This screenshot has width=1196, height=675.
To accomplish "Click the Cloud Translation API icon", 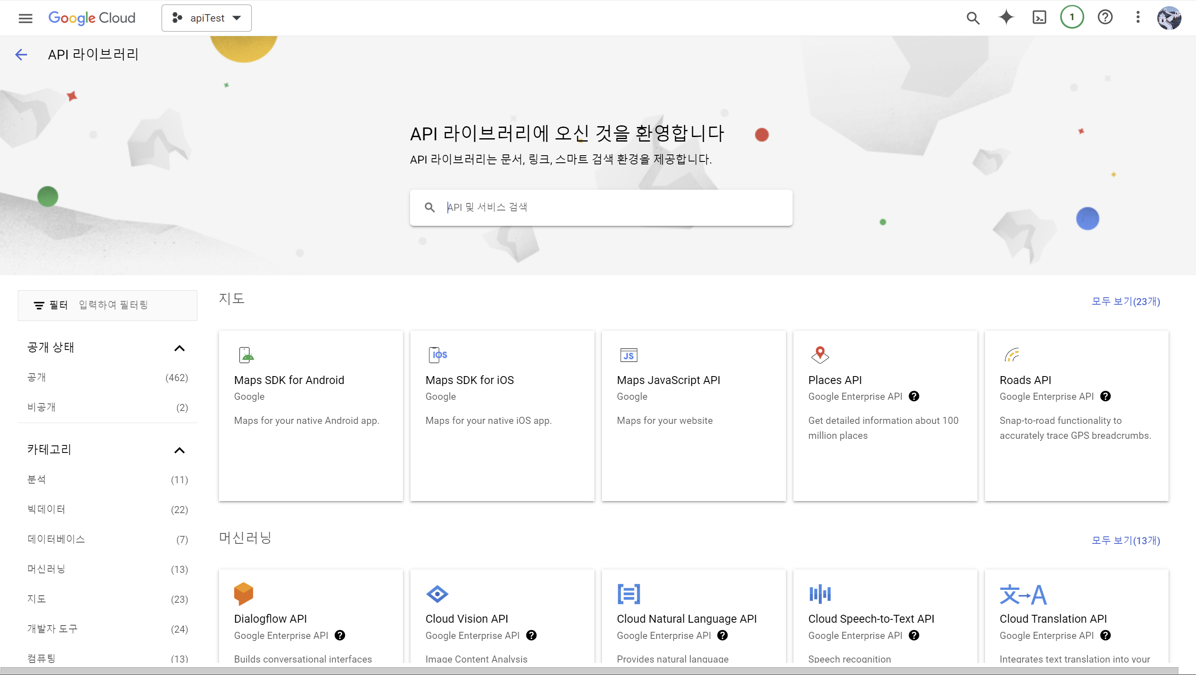I will [1023, 595].
